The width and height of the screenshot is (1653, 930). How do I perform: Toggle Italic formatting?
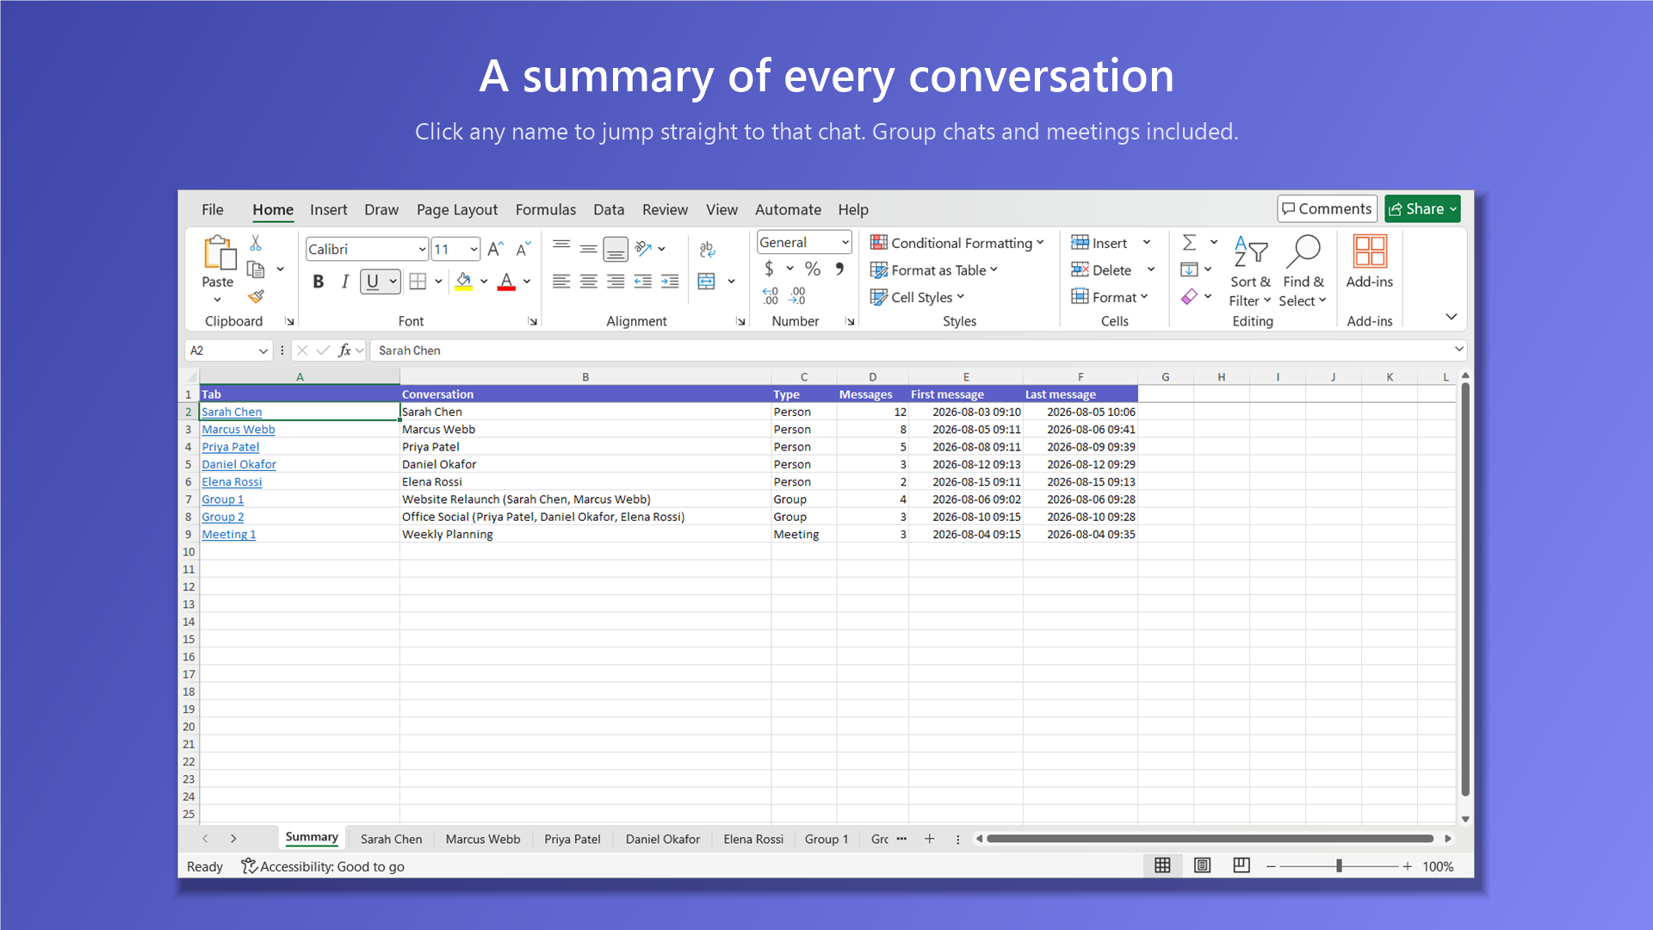click(345, 281)
